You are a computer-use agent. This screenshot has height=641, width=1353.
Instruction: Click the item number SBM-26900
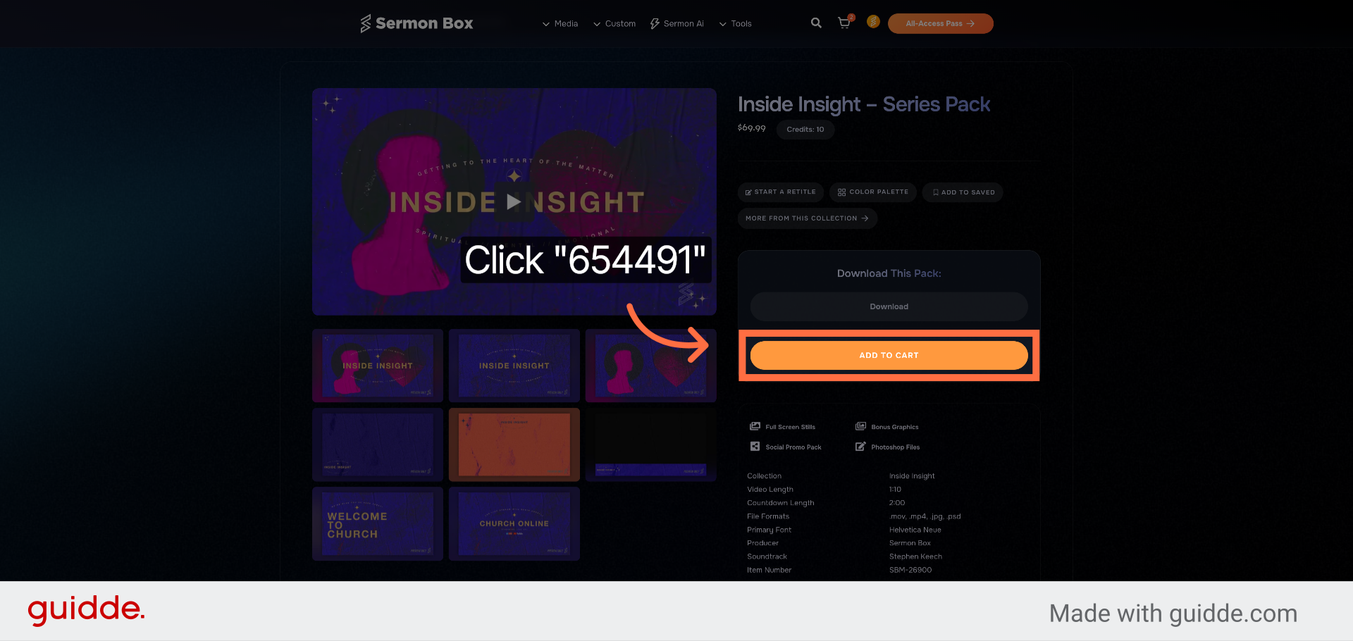910,570
